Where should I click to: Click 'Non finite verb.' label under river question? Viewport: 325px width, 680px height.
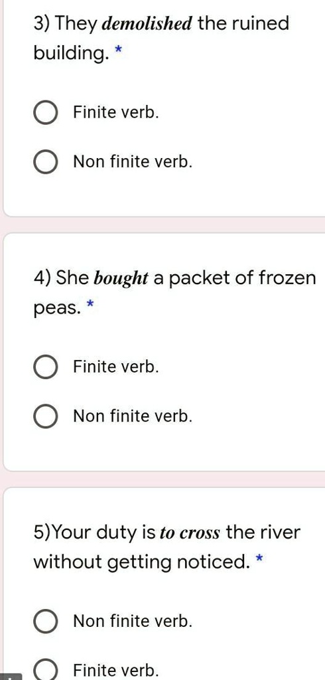click(x=133, y=621)
